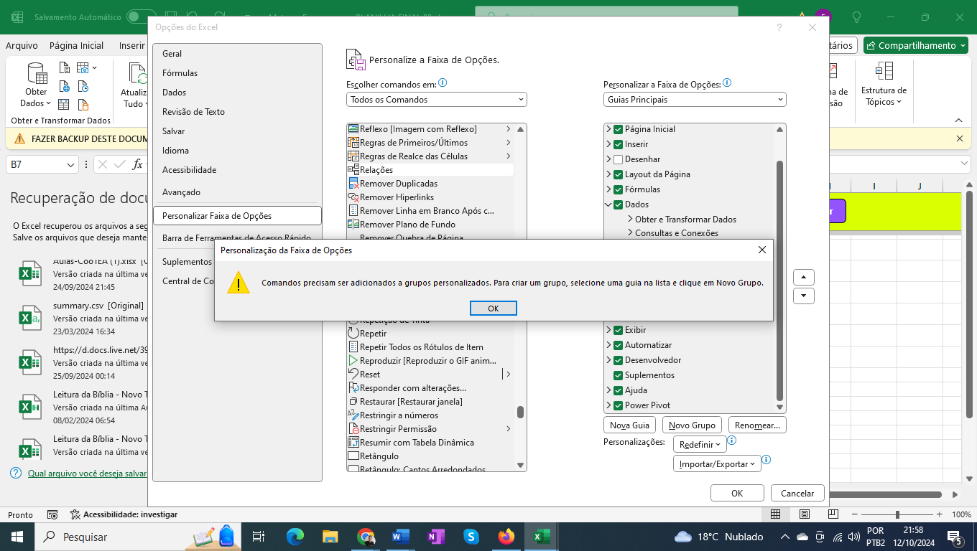Select Regras de Realce das Células command
Screen dimensions: 977x551
click(430, 156)
